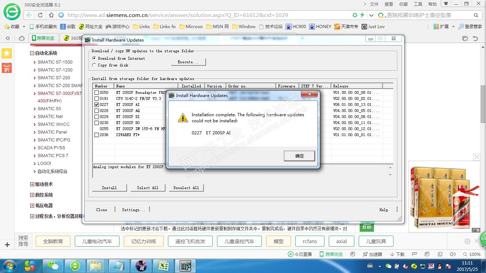Click the browser back arrow button
This screenshot has height=273, width=486.
29,15
